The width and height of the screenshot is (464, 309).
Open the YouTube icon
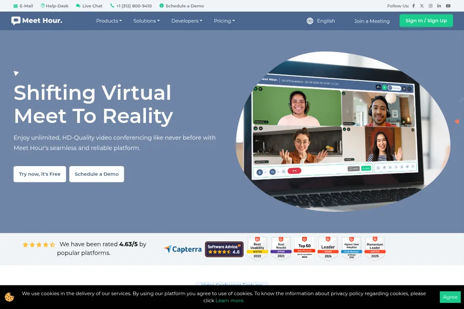pos(448,6)
